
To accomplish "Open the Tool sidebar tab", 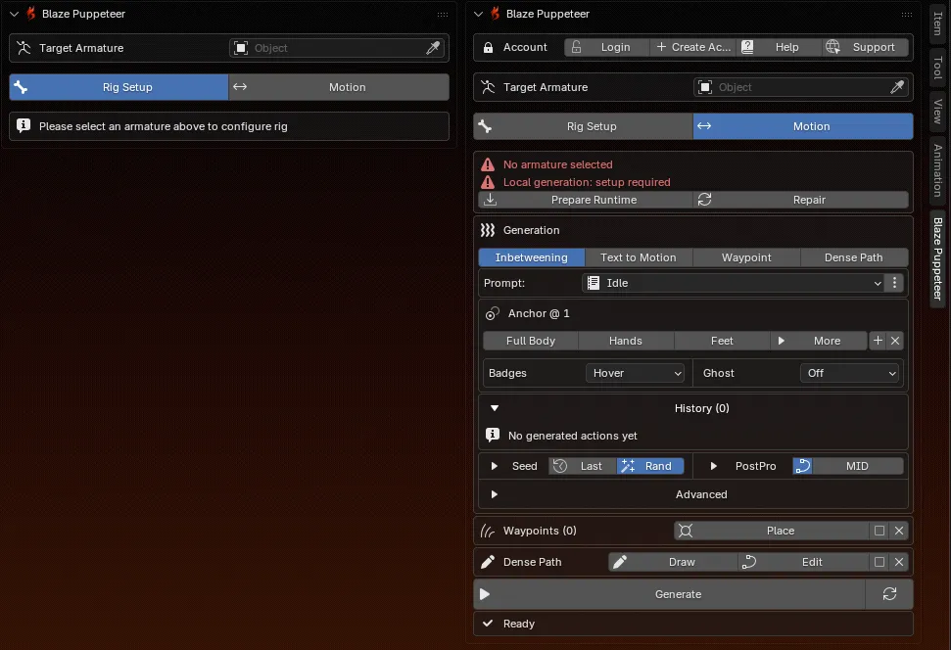I will pyautogui.click(x=937, y=68).
